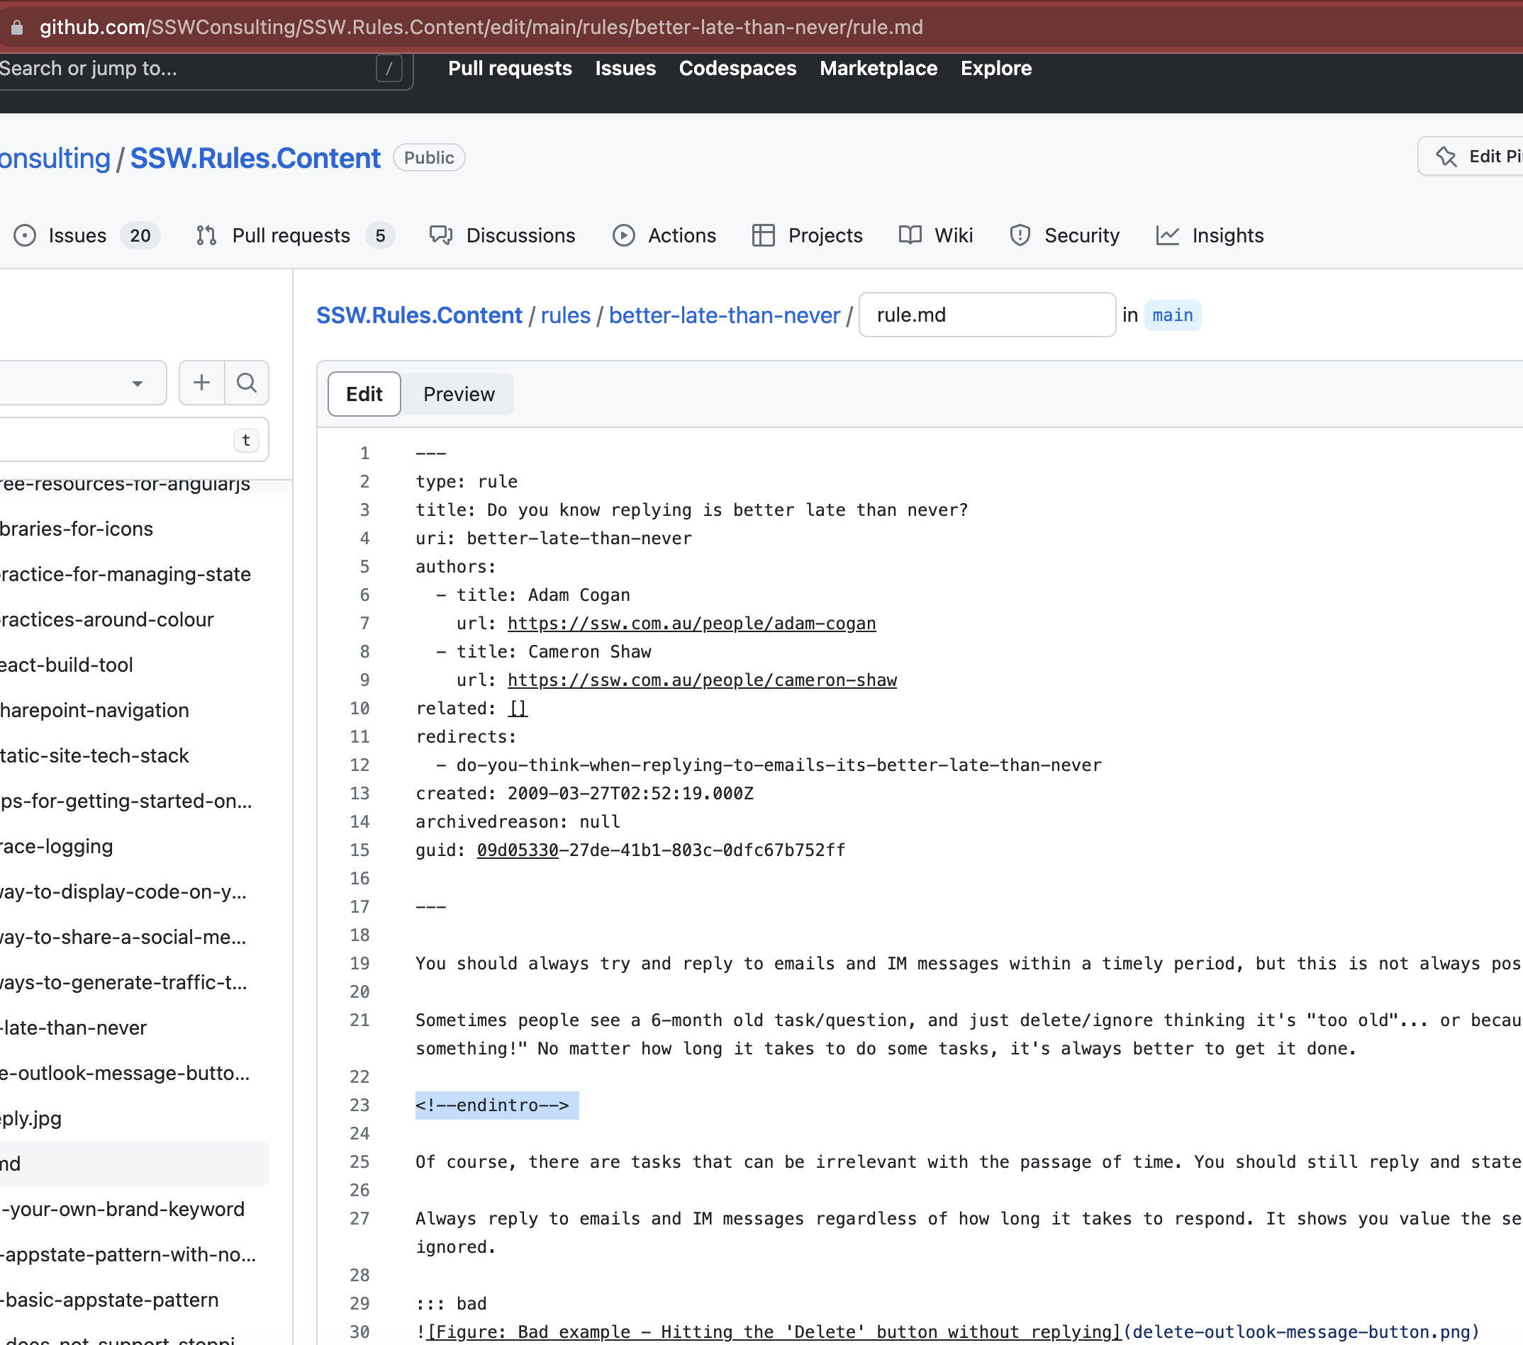Image resolution: width=1523 pixels, height=1345 pixels.
Task: Open the cameron-shaw URL on line 9
Action: pyautogui.click(x=702, y=680)
